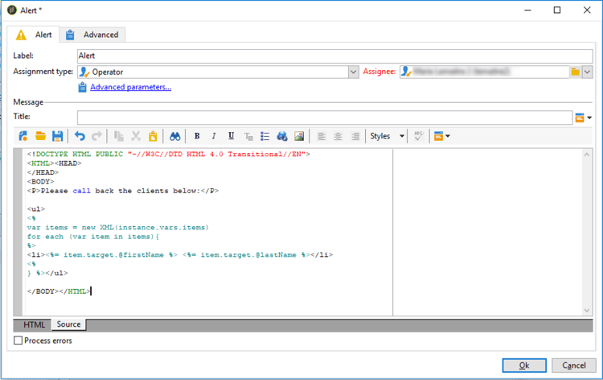
Task: Switch to the HTML view tab
Action: (34, 324)
